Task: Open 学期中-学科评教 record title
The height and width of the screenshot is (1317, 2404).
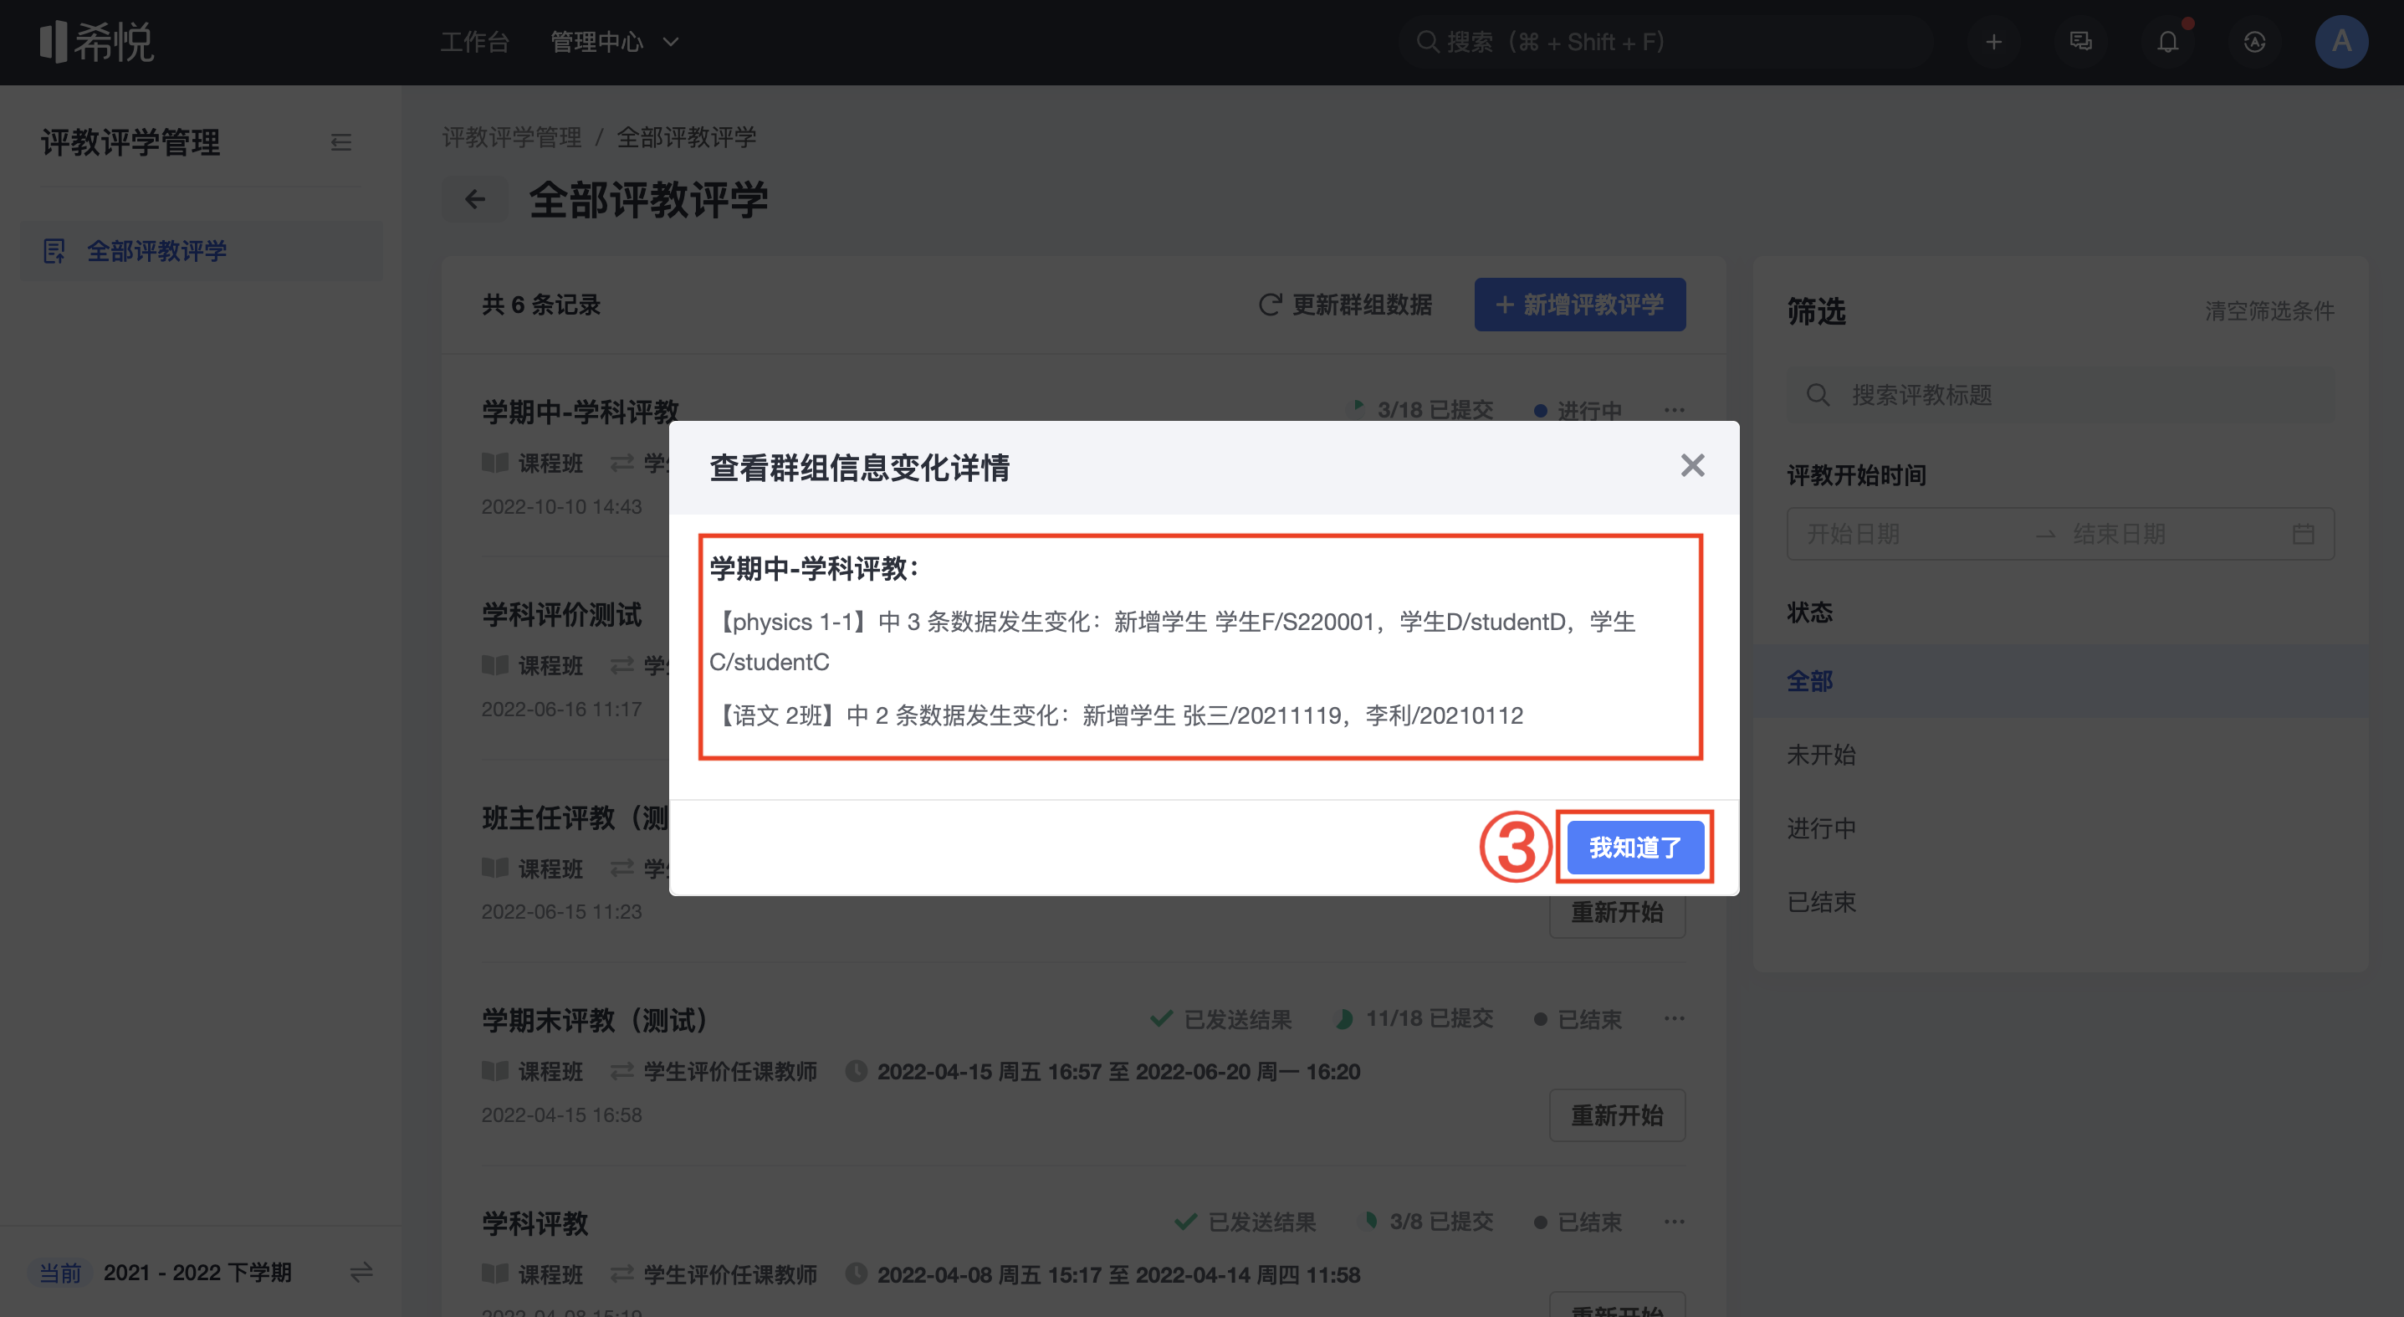Action: [581, 412]
